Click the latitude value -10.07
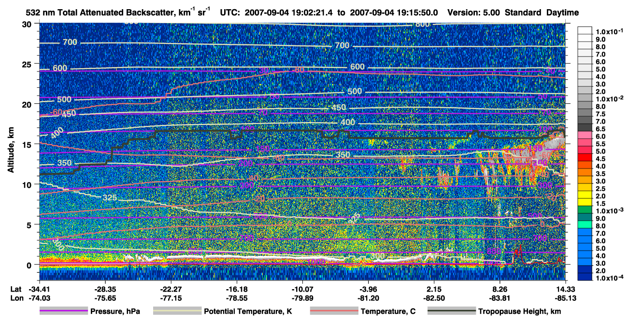This screenshot has width=628, height=322. (302, 289)
